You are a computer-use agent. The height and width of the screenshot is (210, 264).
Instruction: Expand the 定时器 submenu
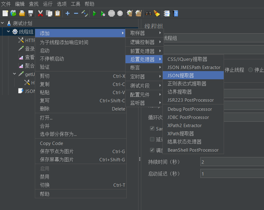click(x=144, y=77)
